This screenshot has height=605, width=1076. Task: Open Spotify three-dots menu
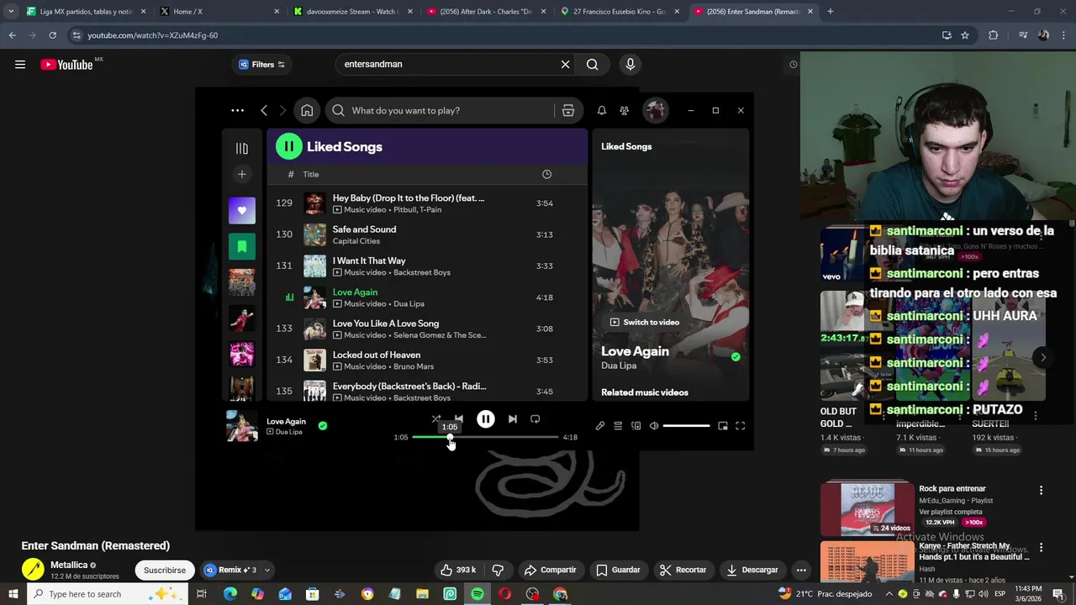(x=238, y=110)
